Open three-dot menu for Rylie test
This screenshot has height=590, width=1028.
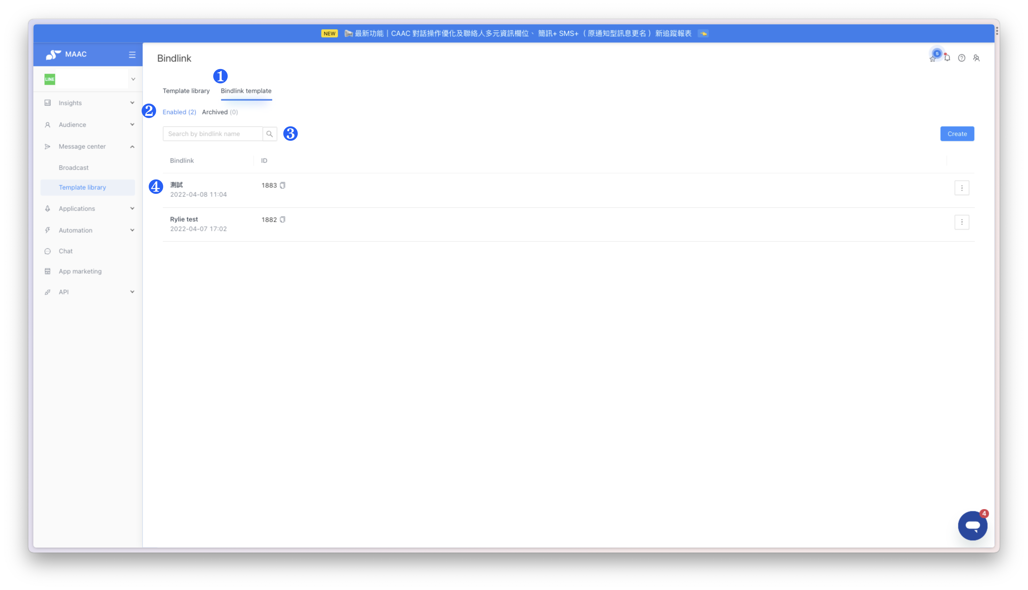[x=961, y=222]
